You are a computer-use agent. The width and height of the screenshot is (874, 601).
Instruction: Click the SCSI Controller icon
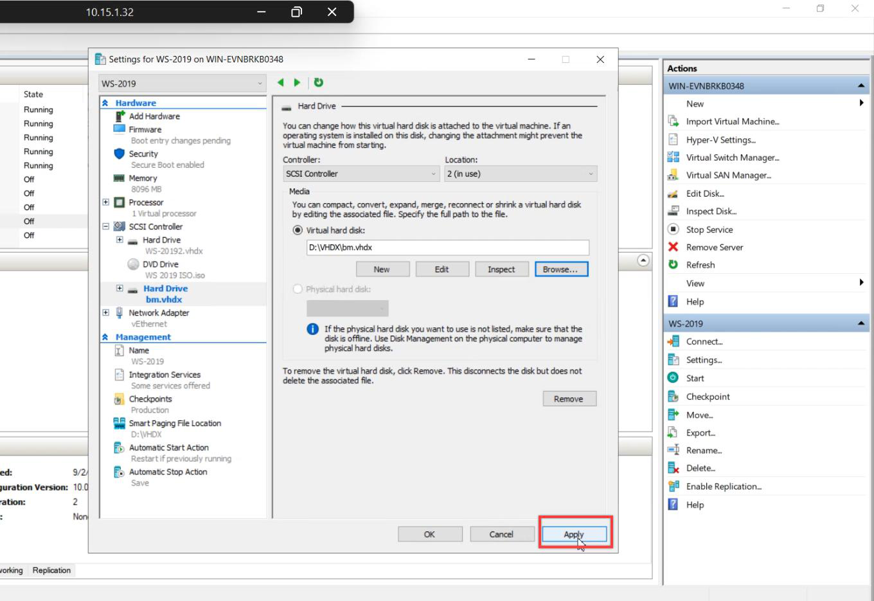tap(119, 226)
